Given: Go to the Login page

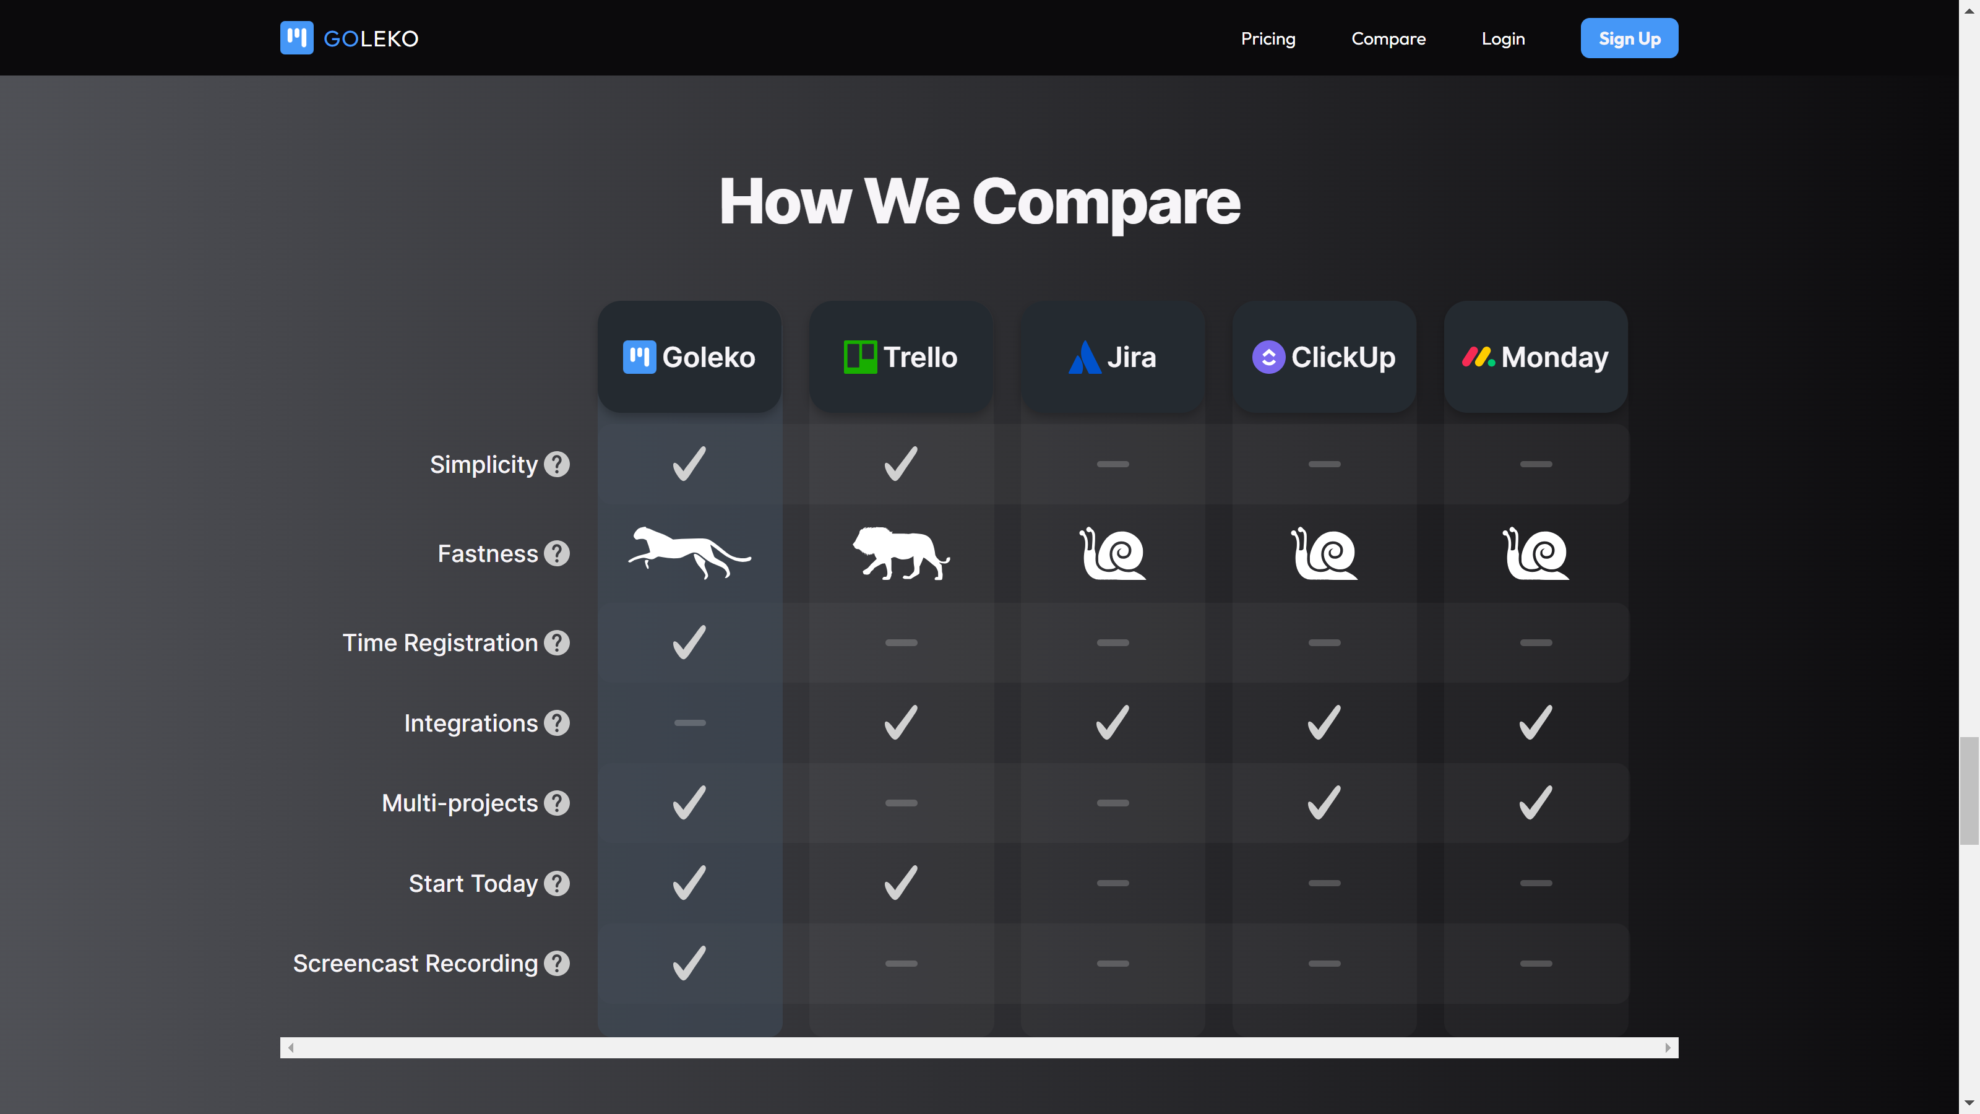Looking at the screenshot, I should [x=1503, y=38].
